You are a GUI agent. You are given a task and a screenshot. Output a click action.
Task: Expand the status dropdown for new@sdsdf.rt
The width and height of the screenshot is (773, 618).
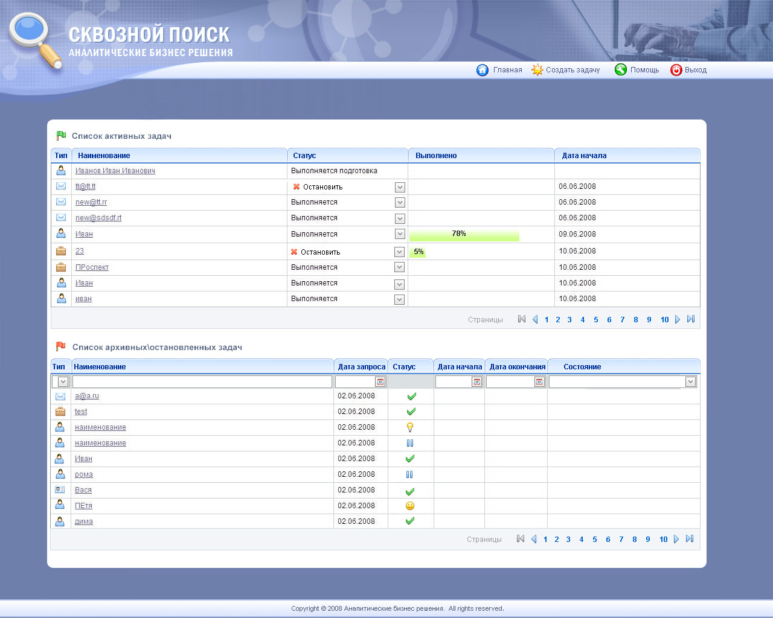point(400,218)
